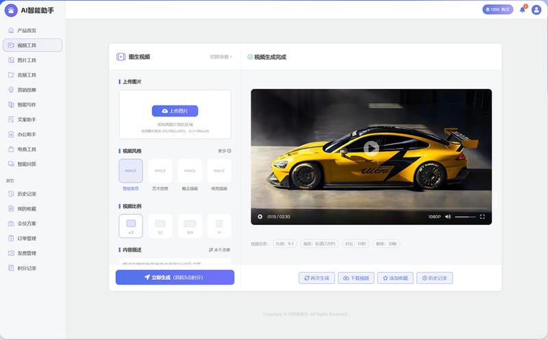This screenshot has height=340, width=548.
Task: Go to 历史记录 in the sidebar
Action: click(x=32, y=194)
